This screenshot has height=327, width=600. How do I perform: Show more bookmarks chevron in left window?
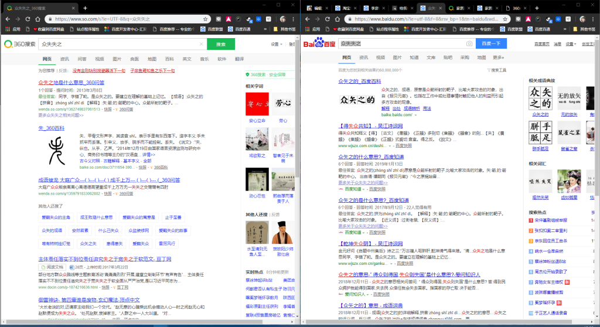click(x=265, y=29)
